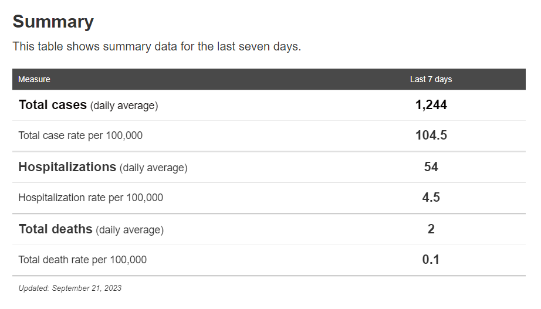
Task: Click the Hospitalization rate per 100,000 label
Action: [91, 198]
